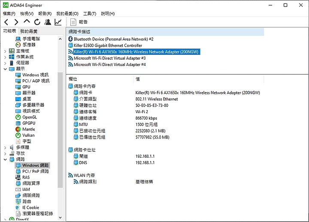Expand the 伺服器 tree node
309x222 pixels.
click(x=5, y=63)
